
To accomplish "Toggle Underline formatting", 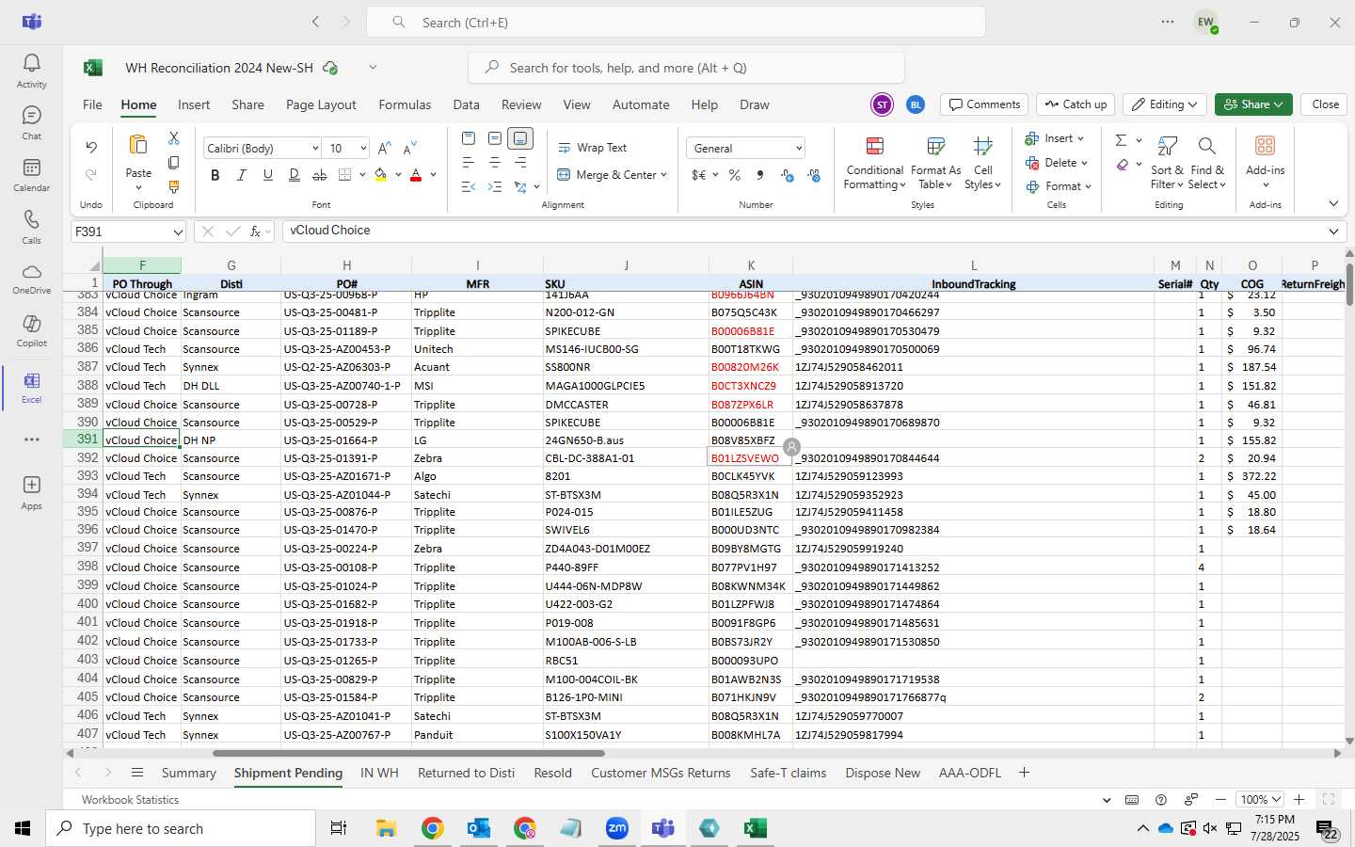I will coord(268,175).
